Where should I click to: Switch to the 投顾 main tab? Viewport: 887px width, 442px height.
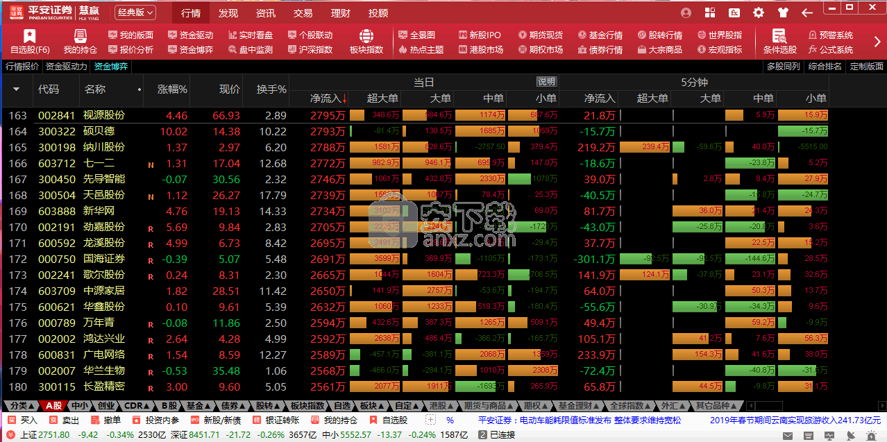[x=378, y=12]
